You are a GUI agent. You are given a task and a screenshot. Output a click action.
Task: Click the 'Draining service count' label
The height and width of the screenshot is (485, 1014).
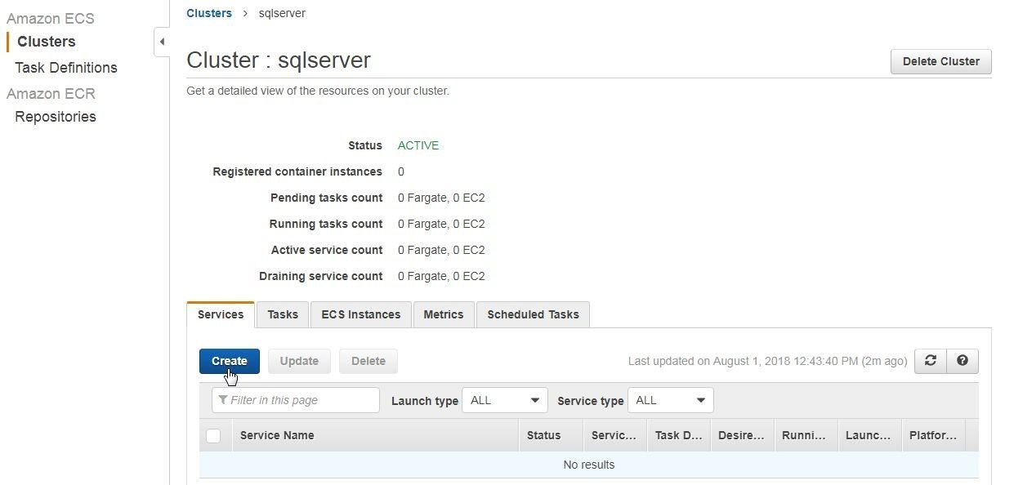[x=320, y=276]
